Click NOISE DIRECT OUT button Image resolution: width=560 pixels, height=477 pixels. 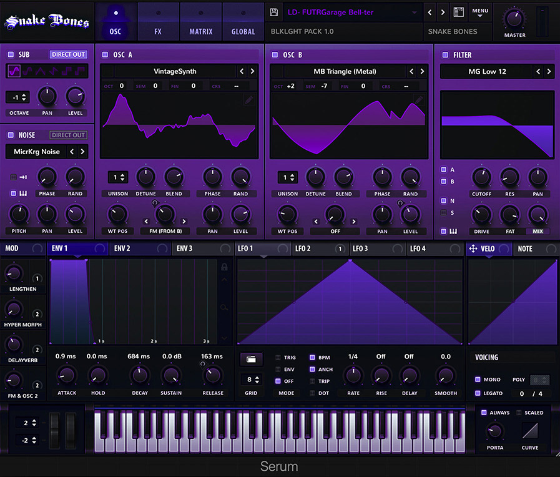tap(68, 135)
